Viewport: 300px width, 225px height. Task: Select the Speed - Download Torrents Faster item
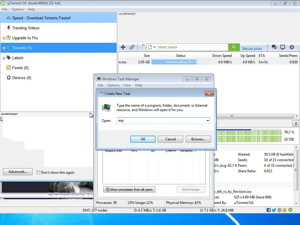click(x=59, y=18)
